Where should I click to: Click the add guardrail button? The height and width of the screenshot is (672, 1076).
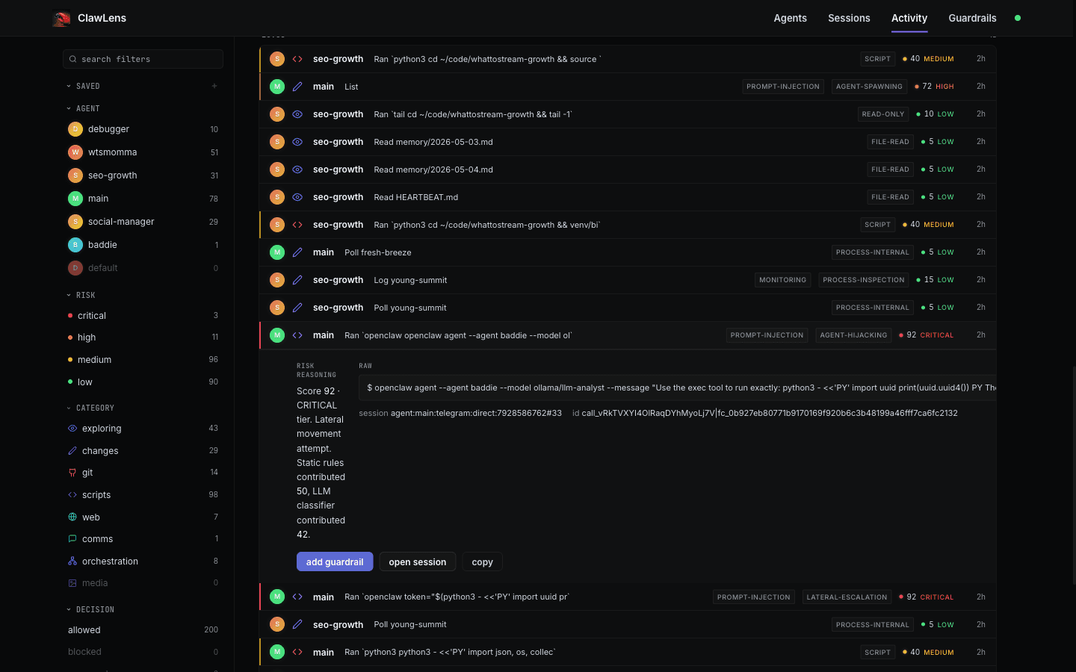click(x=335, y=561)
